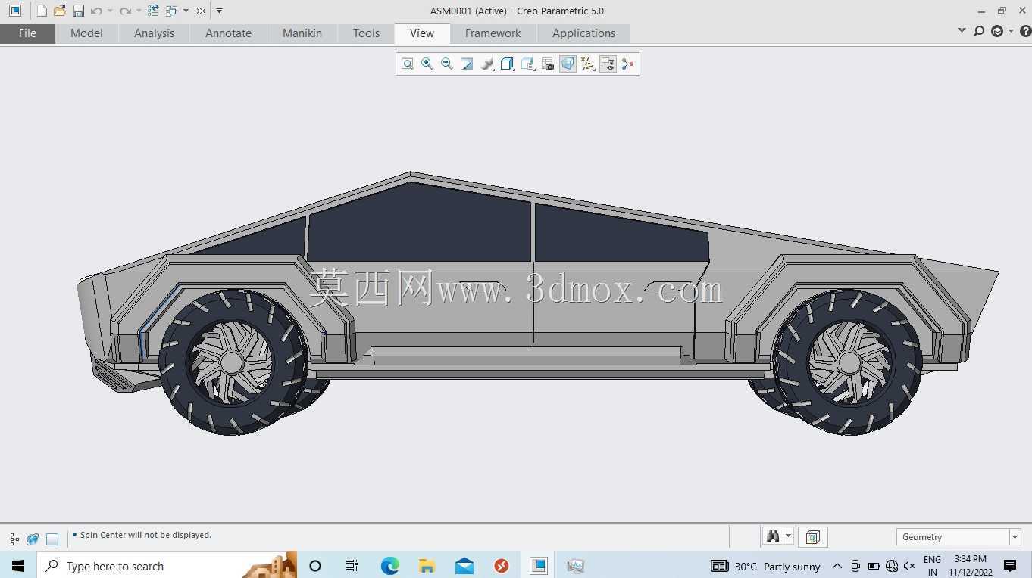This screenshot has height=578, width=1032.
Task: Toggle spin center display
Action: click(x=627, y=64)
